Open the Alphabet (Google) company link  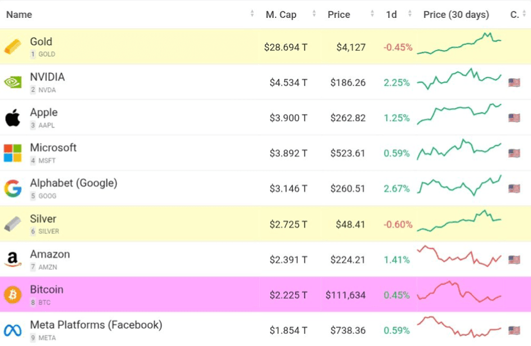point(73,183)
